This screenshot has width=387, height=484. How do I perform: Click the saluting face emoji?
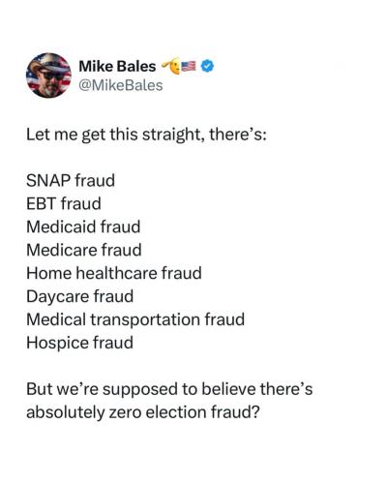click(171, 66)
